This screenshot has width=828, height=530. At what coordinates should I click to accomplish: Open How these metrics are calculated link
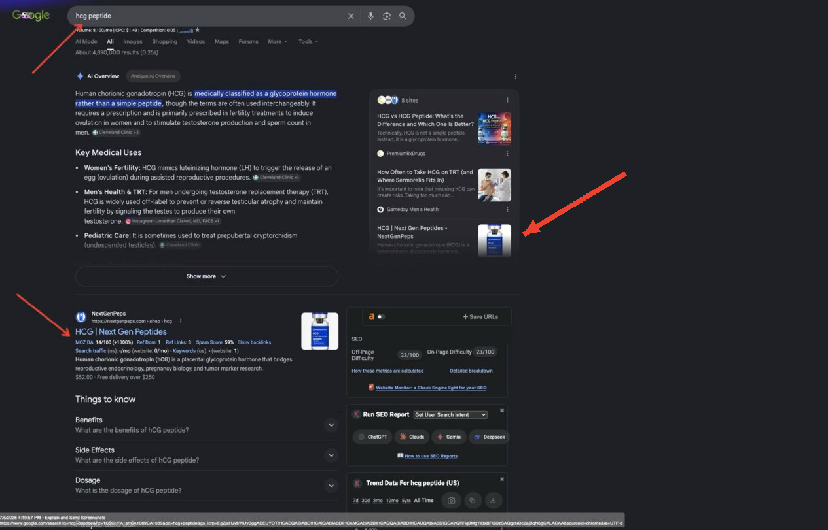point(387,371)
